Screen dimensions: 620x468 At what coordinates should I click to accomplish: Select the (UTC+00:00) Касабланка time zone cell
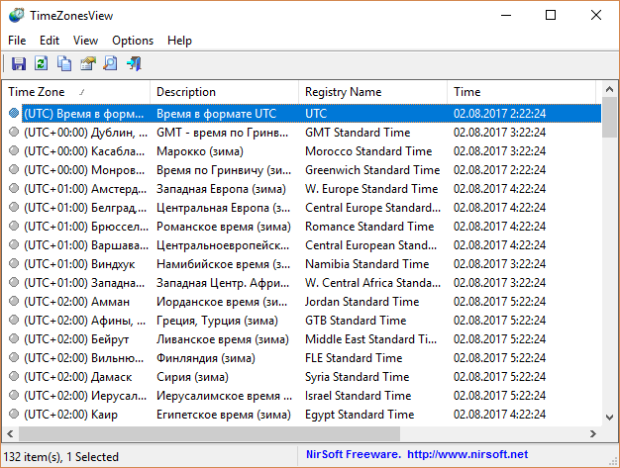tap(84, 150)
